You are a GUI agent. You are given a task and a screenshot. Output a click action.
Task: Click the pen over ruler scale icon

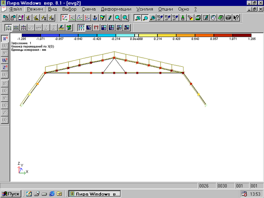click(x=62, y=28)
